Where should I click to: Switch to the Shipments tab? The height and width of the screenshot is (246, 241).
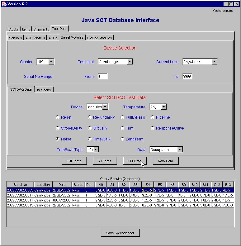click(41, 29)
